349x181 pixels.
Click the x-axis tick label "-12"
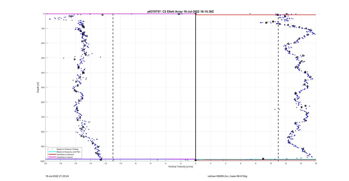106,163
